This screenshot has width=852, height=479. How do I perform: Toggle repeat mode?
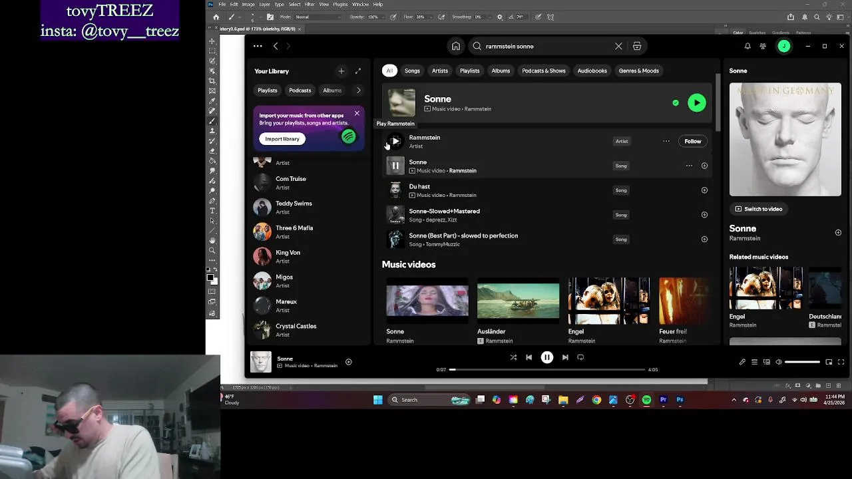[x=580, y=357]
